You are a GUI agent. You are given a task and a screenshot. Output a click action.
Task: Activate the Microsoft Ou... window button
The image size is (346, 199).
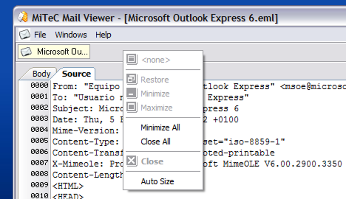tap(54, 52)
